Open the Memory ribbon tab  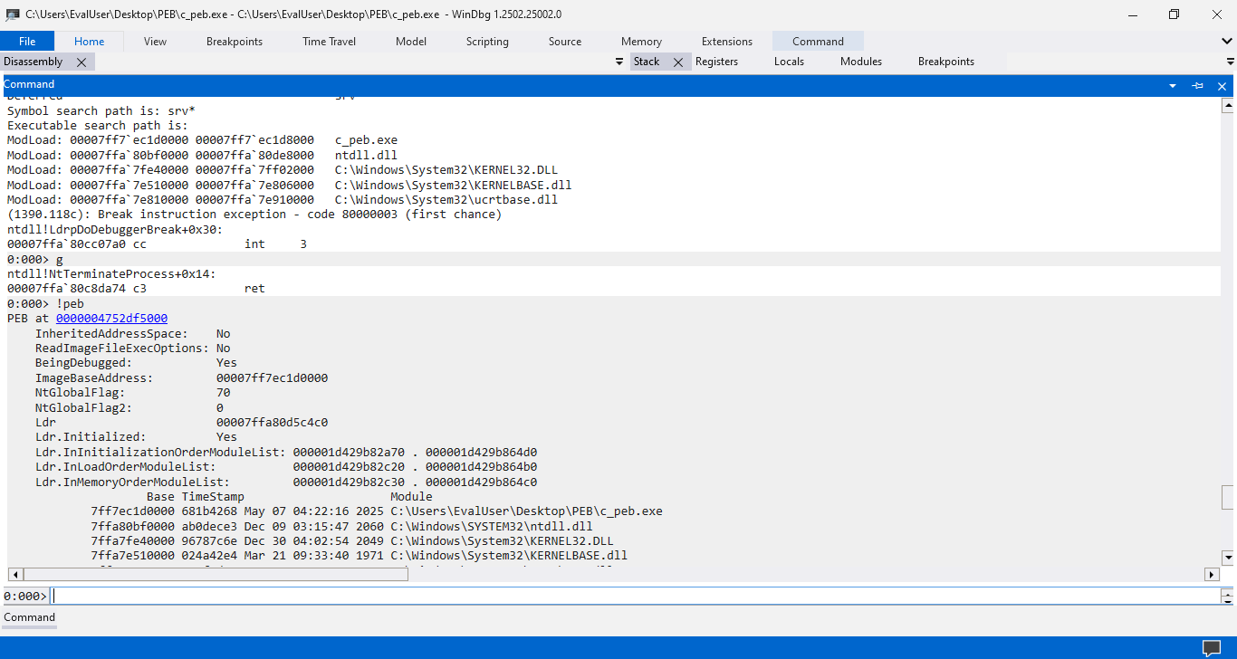pyautogui.click(x=641, y=41)
